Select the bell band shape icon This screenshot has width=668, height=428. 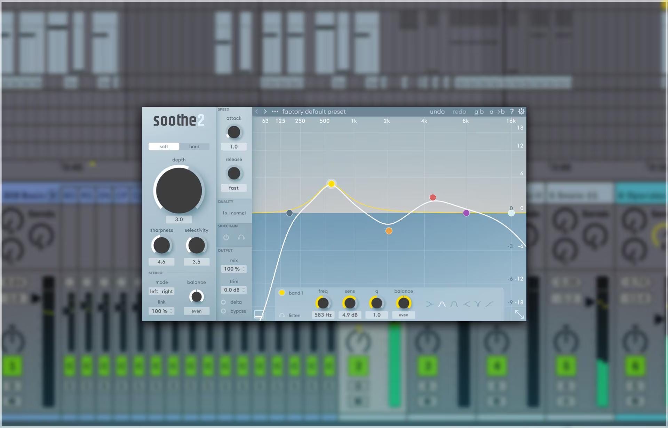click(442, 304)
